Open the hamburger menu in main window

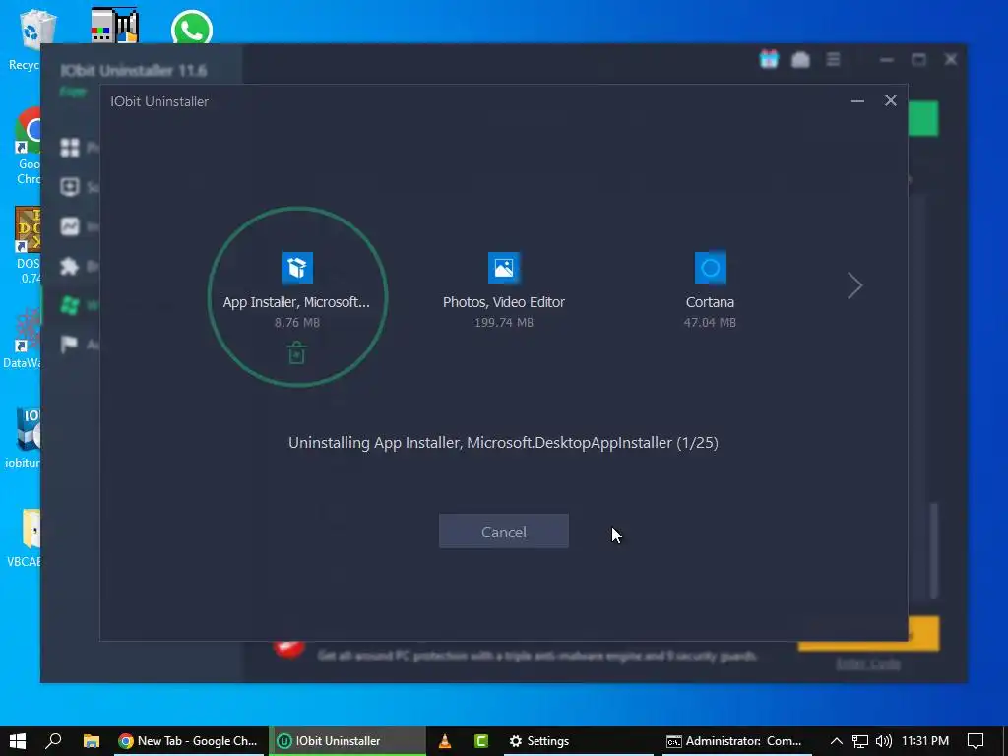click(x=833, y=60)
